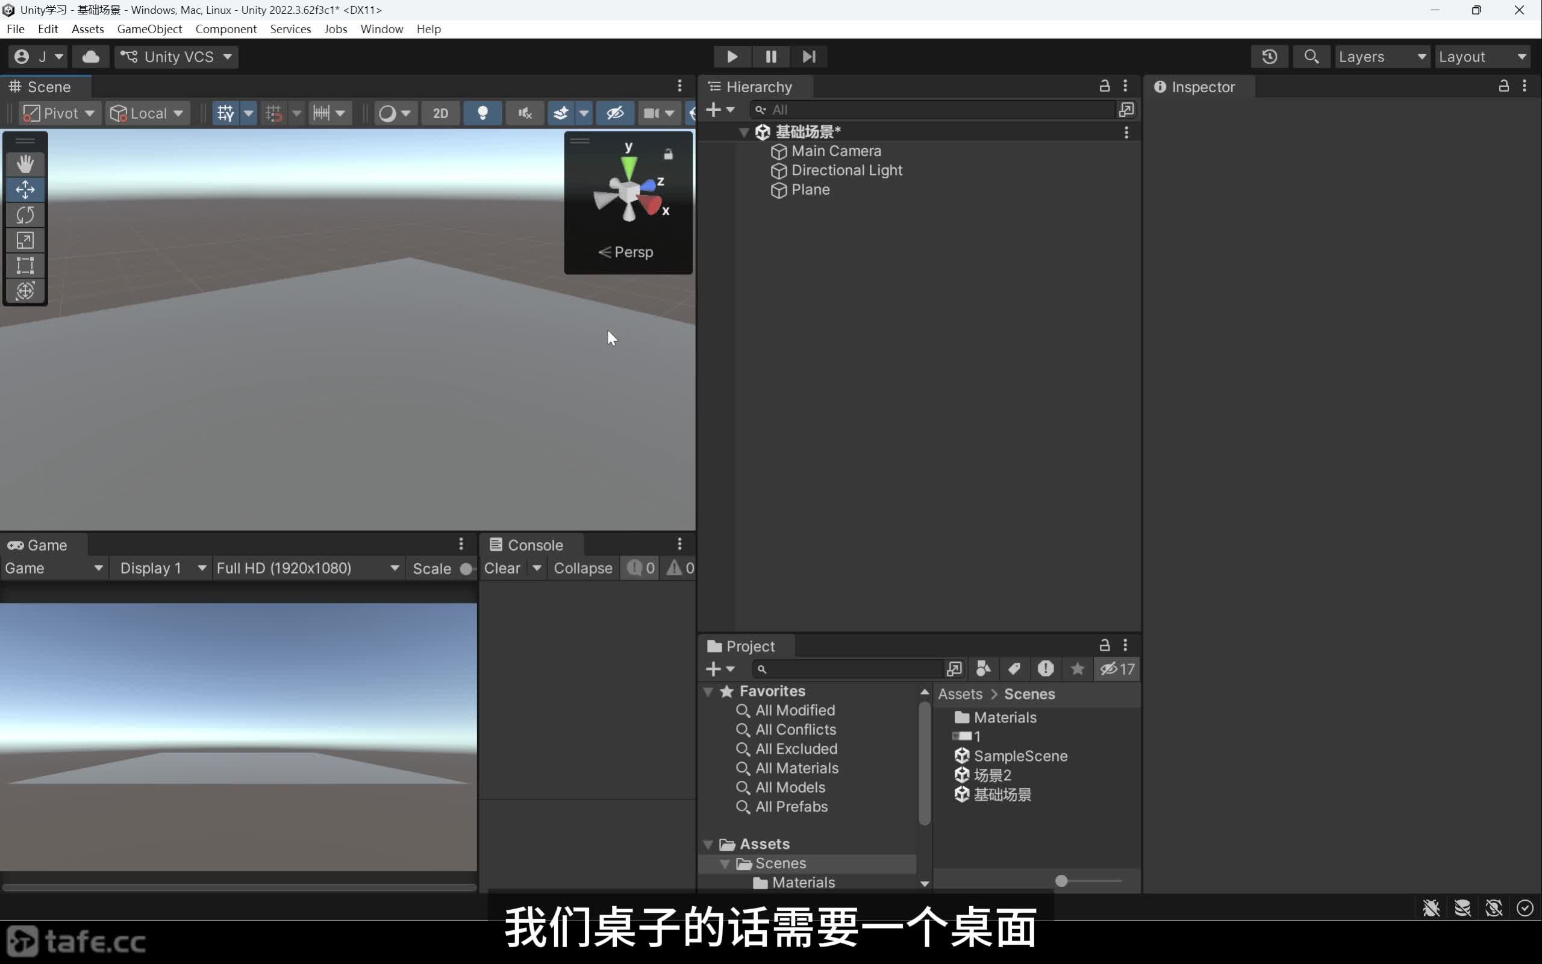1542x964 pixels.
Task: Toggle scene visibility hidden objects eye
Action: pyautogui.click(x=615, y=113)
